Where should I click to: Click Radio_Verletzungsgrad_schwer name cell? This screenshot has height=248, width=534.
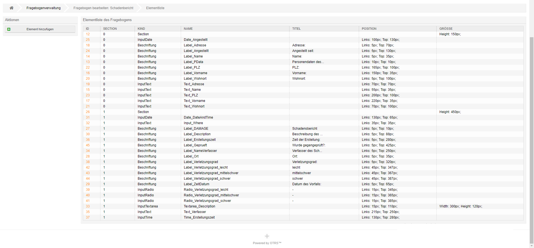(x=235, y=201)
